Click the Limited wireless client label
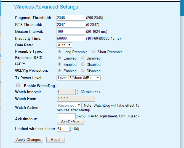The height and width of the screenshot is (148, 184). pos(35,129)
